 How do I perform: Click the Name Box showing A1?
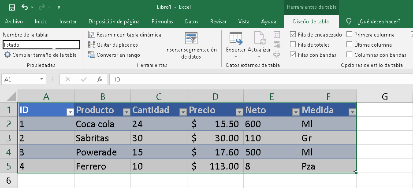(x=20, y=79)
